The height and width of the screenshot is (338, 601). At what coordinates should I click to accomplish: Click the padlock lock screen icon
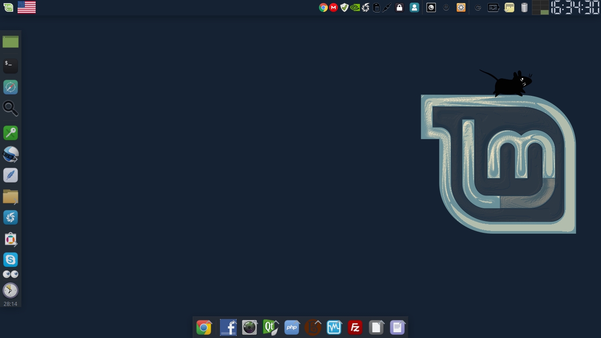(399, 7)
